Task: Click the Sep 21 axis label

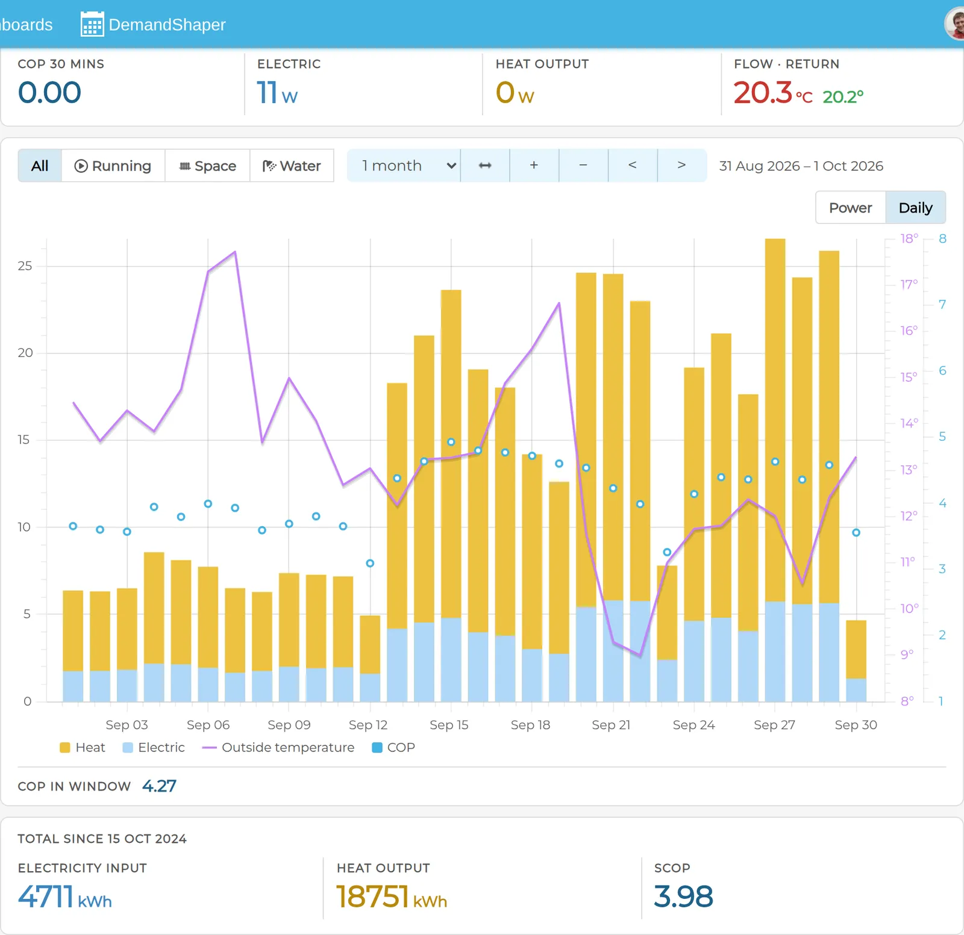Action: [611, 725]
